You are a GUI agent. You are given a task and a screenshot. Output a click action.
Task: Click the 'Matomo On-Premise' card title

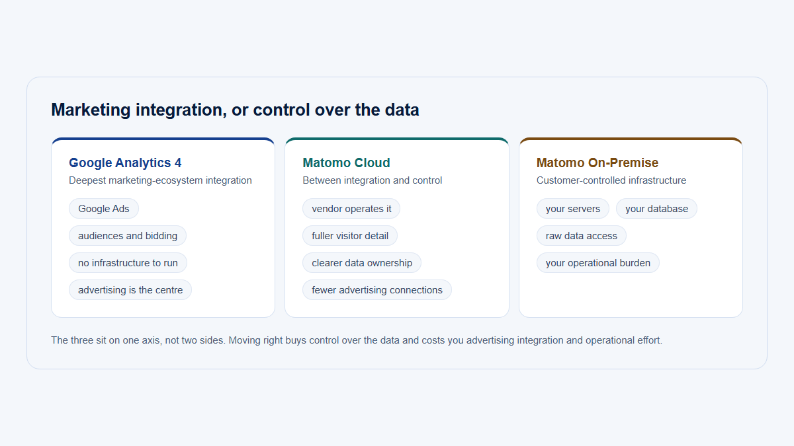pos(597,163)
